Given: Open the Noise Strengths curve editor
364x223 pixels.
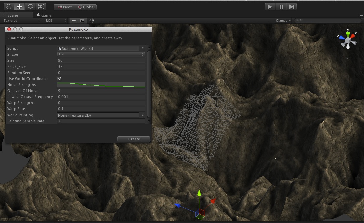Looking at the screenshot, I should click(x=101, y=85).
